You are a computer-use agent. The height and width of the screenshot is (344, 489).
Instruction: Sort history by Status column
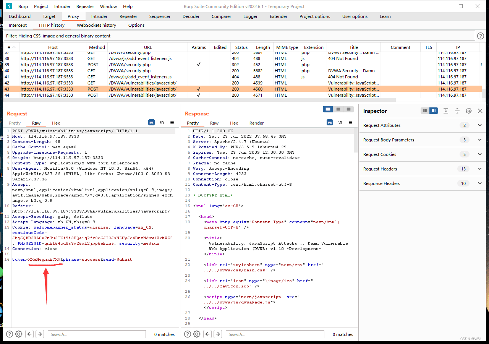pos(241,47)
